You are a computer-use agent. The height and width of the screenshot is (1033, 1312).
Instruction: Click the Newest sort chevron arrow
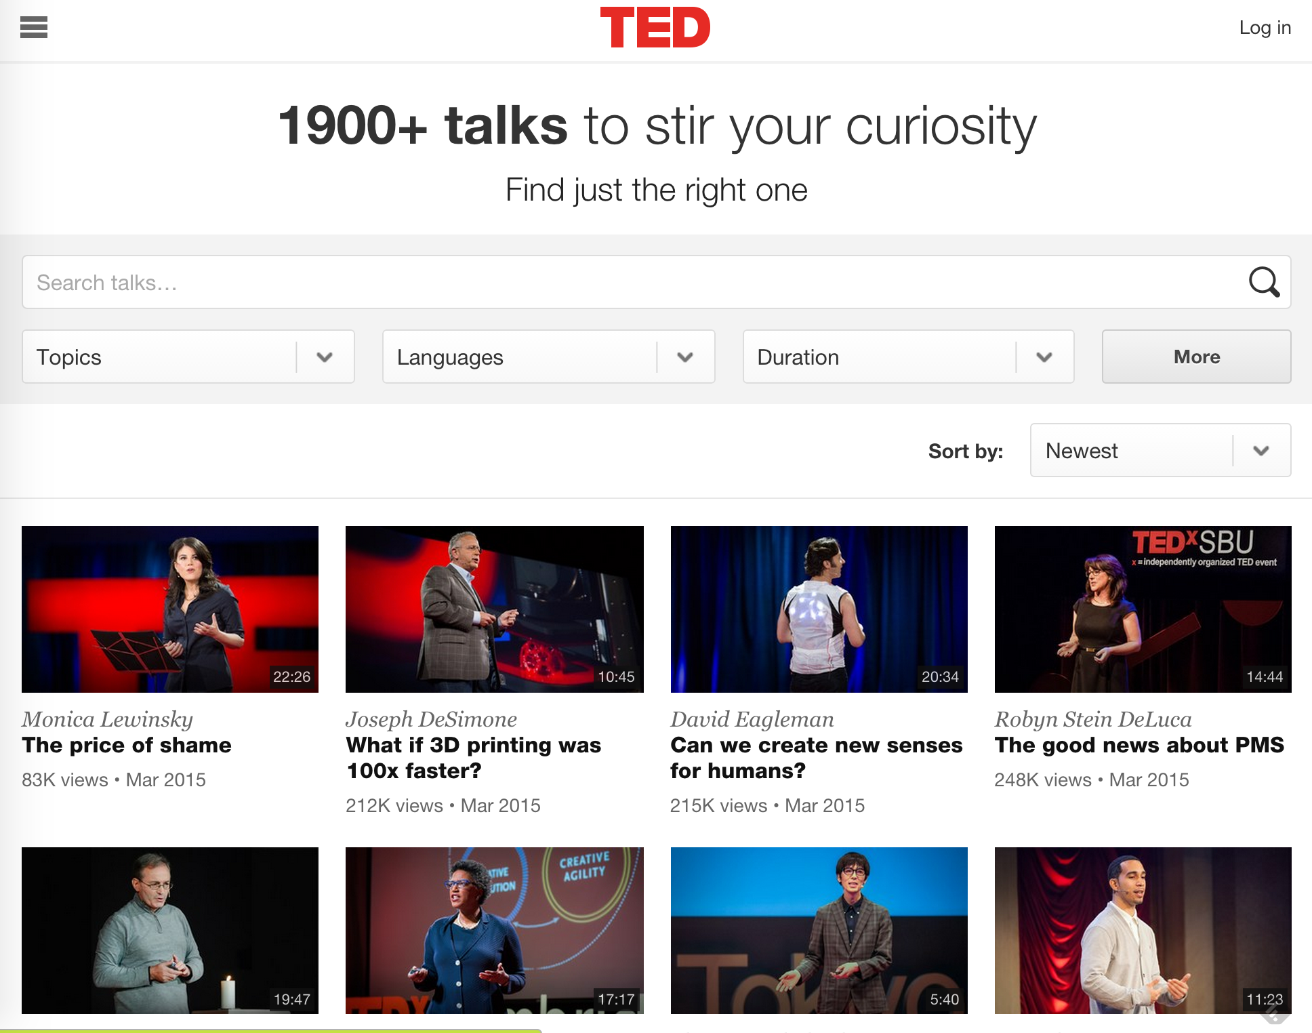tap(1261, 451)
